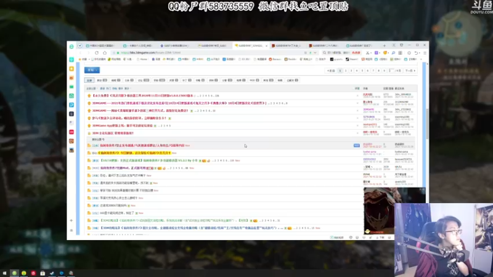This screenshot has width=493, height=277.
Task: Open the Home bookmark
Action: 142,59
